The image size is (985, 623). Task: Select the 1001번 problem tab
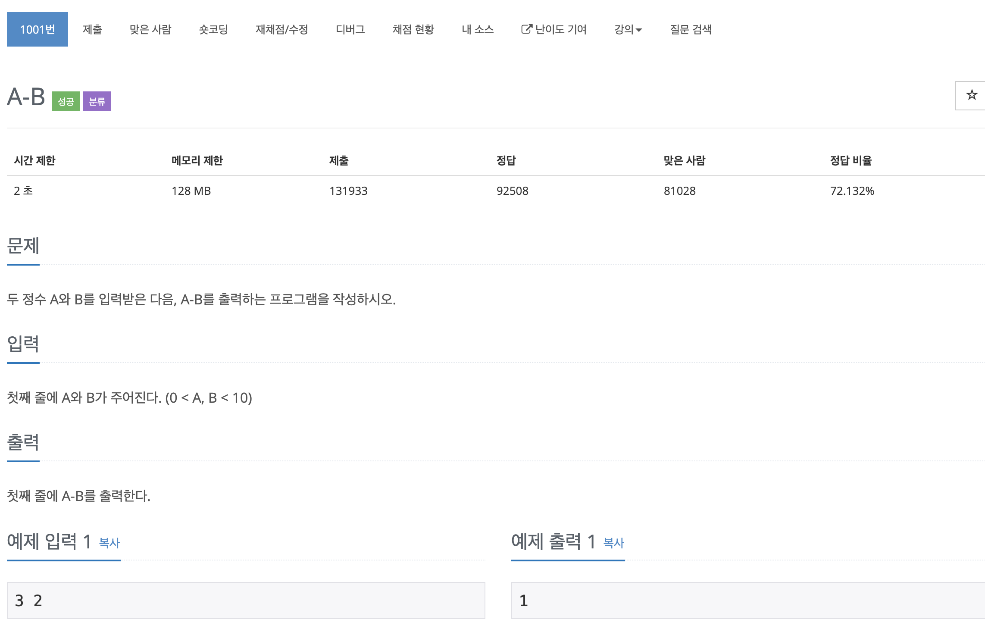[38, 29]
